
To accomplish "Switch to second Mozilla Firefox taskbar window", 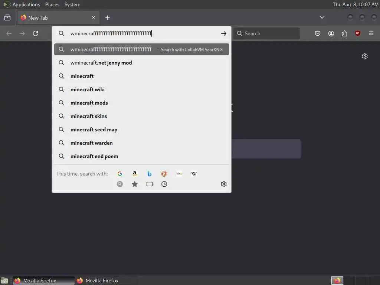I will tap(106, 281).
